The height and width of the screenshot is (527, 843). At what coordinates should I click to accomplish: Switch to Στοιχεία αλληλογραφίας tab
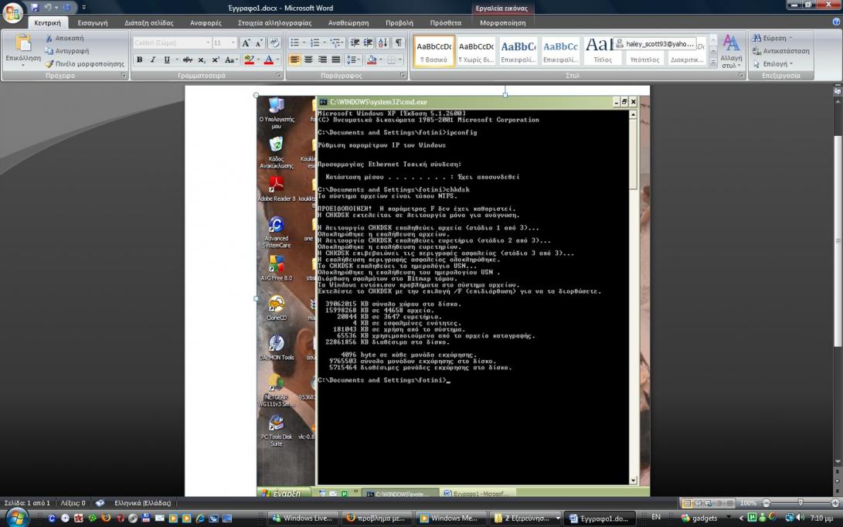tap(275, 22)
